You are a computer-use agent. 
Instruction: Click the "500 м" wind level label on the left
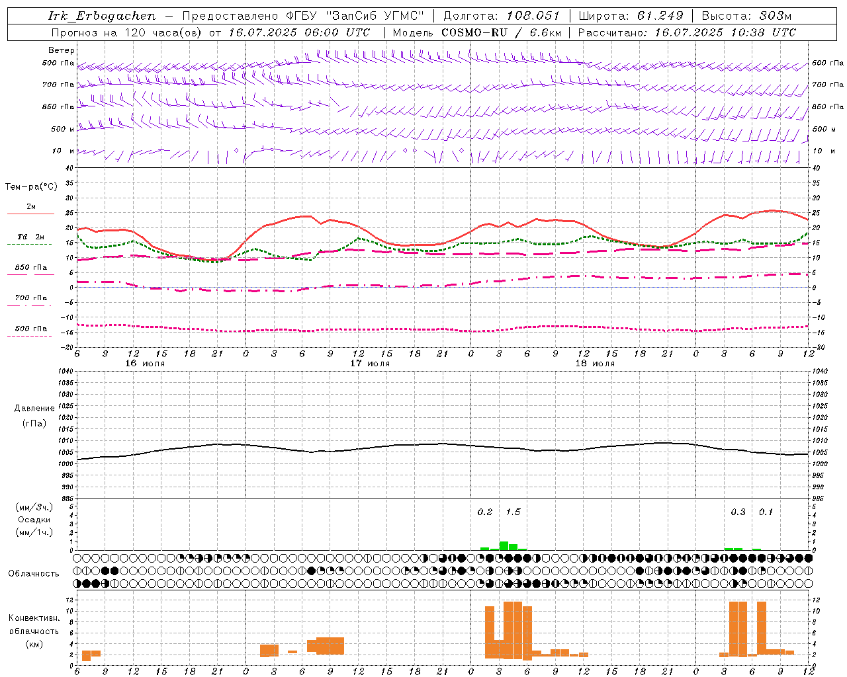click(x=63, y=130)
